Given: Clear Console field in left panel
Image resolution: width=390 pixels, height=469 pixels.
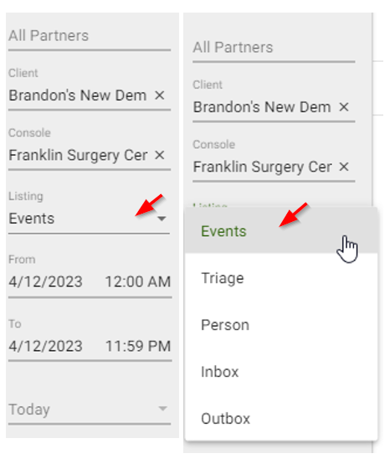Looking at the screenshot, I should pyautogui.click(x=160, y=155).
